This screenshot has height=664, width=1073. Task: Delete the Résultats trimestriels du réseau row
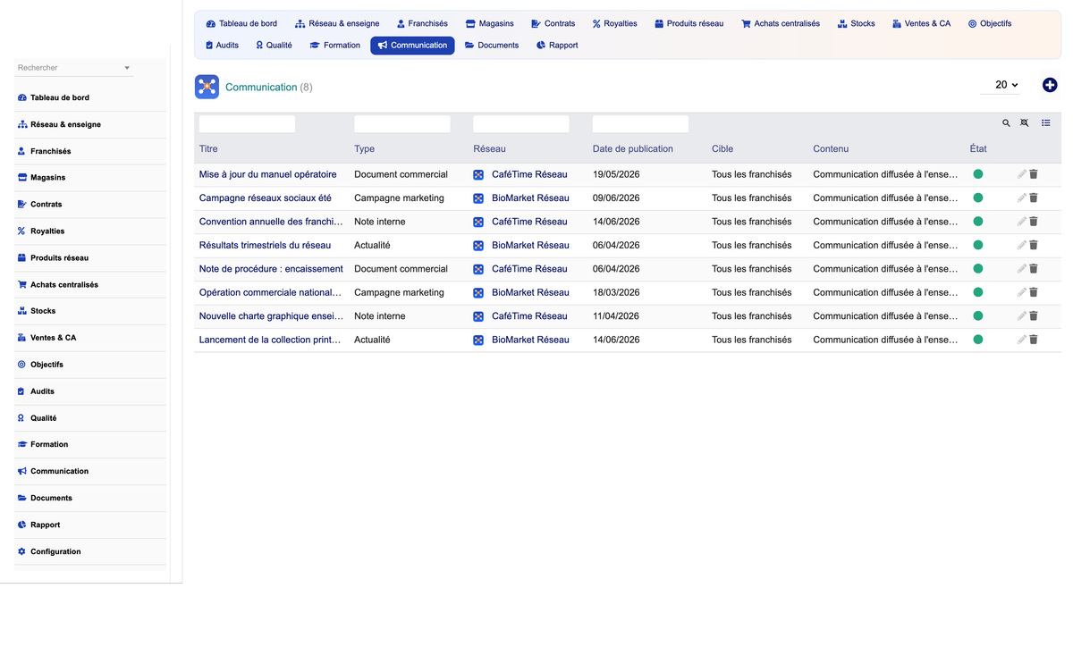point(1034,246)
